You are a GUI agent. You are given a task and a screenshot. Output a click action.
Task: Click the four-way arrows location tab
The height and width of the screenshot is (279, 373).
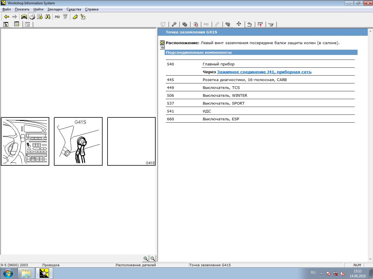tap(239, 24)
